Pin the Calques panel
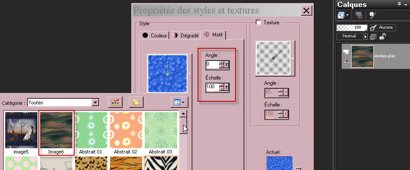Viewport: 410px width, 170px height. [399, 4]
